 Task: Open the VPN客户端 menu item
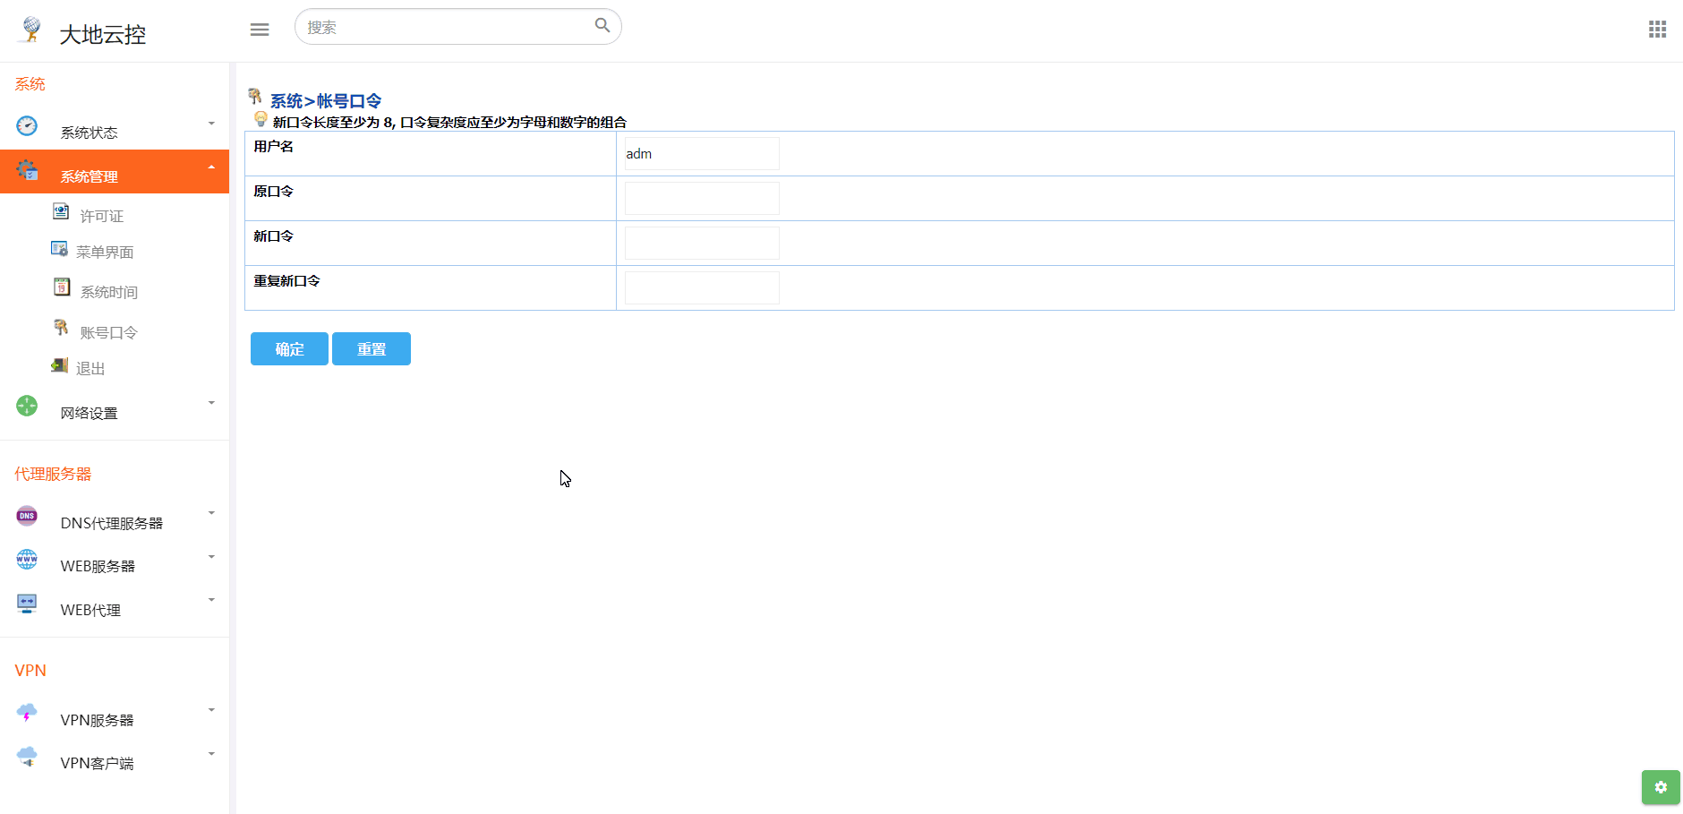point(115,758)
